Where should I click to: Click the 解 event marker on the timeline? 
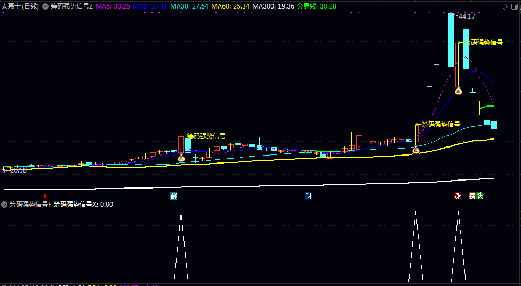(173, 195)
